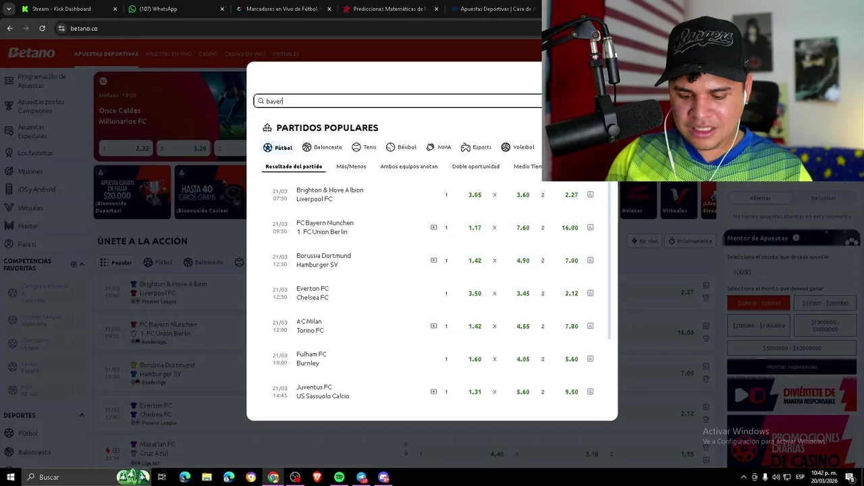Toggle LaLiga España favorite checkbox

click(x=76, y=366)
